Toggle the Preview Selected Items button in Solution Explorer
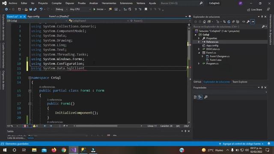 253,22
